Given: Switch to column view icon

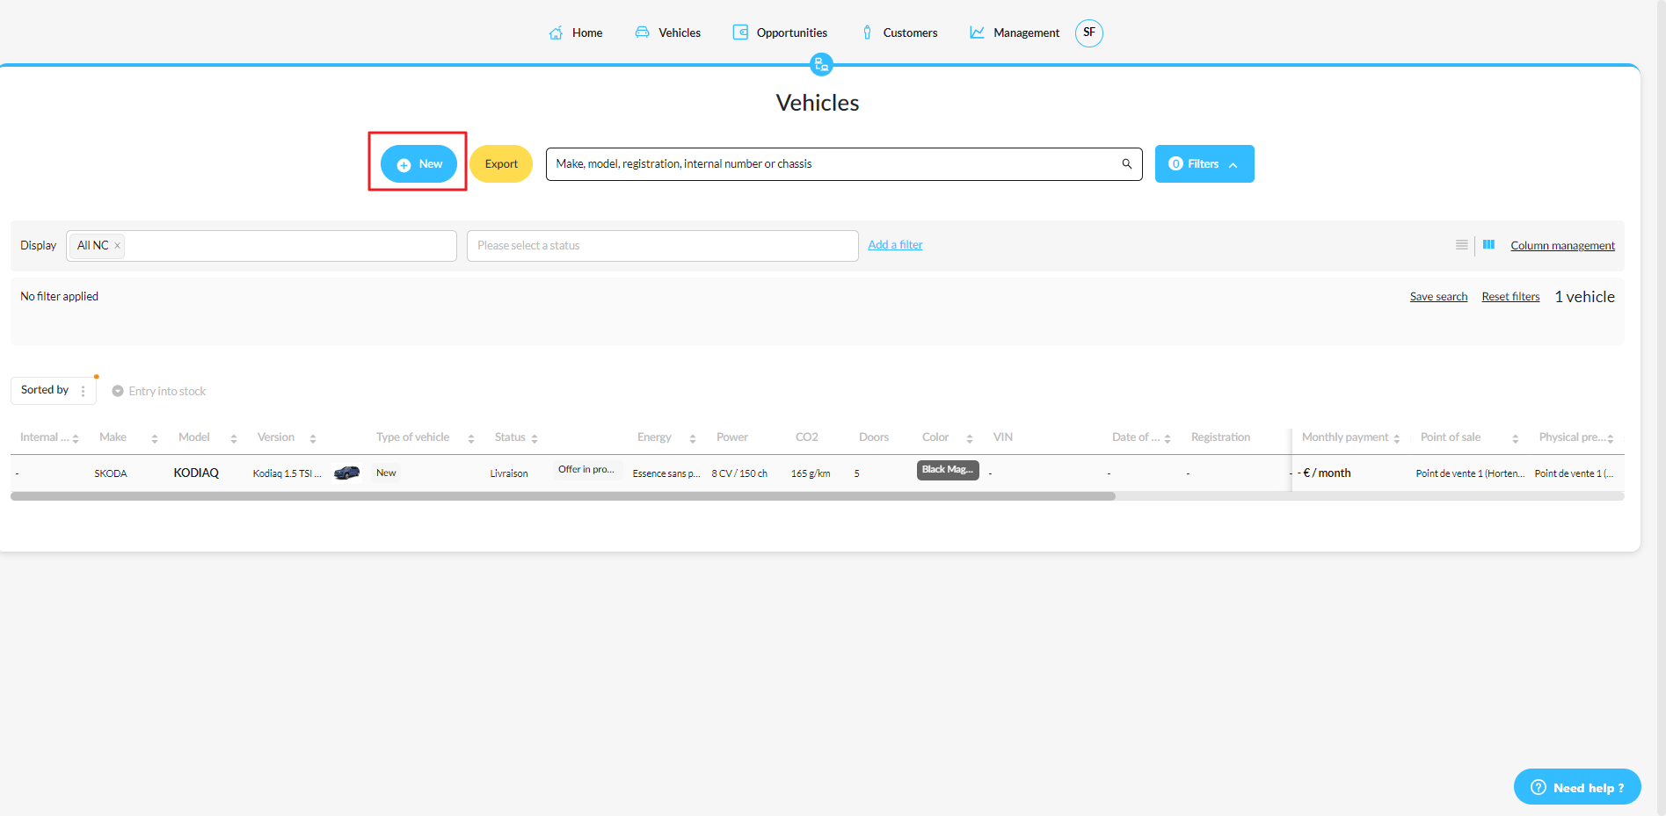Looking at the screenshot, I should pyautogui.click(x=1488, y=245).
